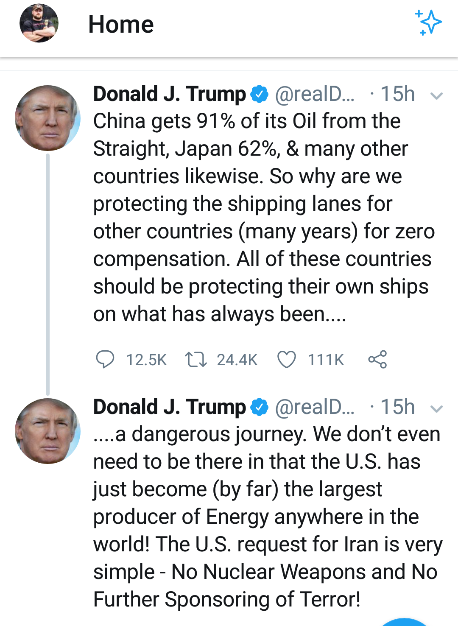Click verified badge on second tweet

pos(260,407)
